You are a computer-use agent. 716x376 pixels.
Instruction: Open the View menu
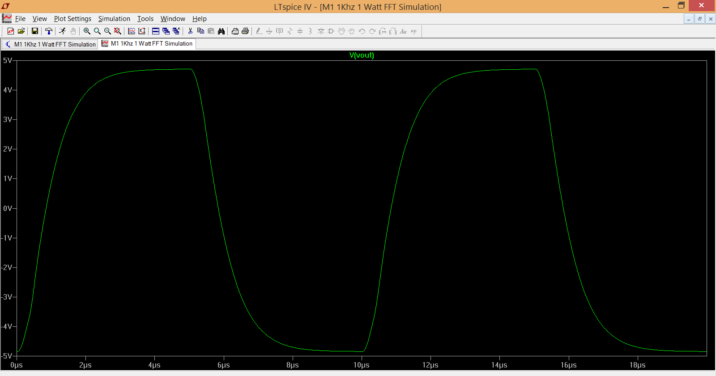(39, 19)
